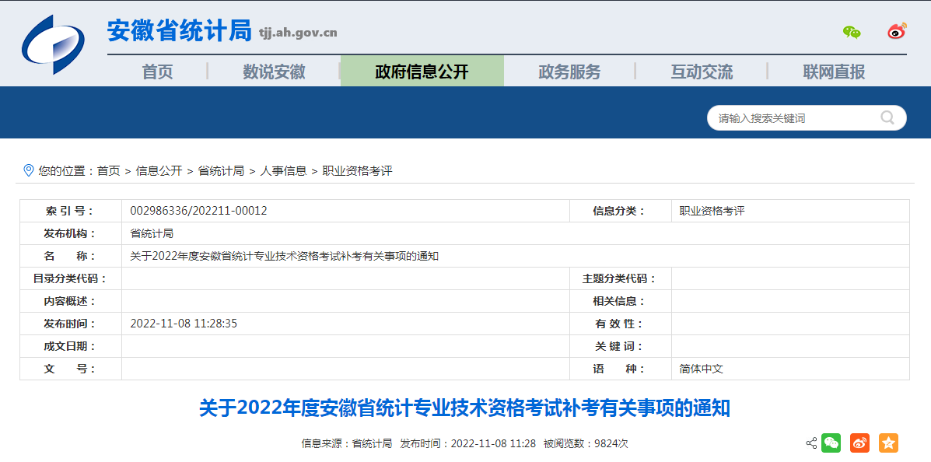The height and width of the screenshot is (462, 931).
Task: Click the location pin icon in breadcrumb bar
Action: [x=30, y=170]
